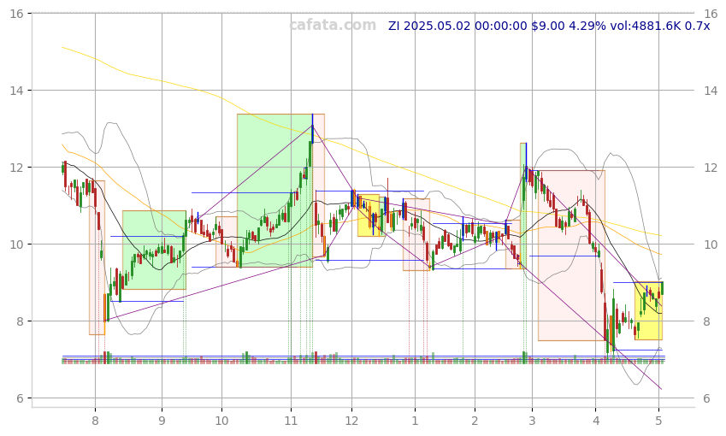Image resolution: width=726 pixels, height=436 pixels.
Task: Click the right y-axis label 16
Action: [711, 14]
